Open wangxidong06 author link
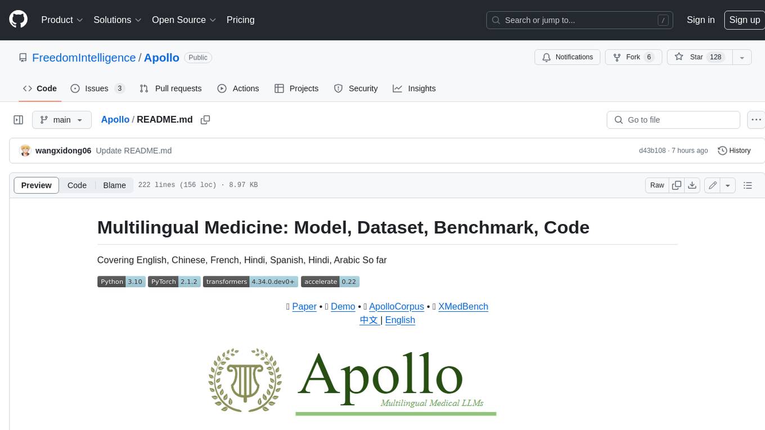765x430 pixels. [63, 151]
